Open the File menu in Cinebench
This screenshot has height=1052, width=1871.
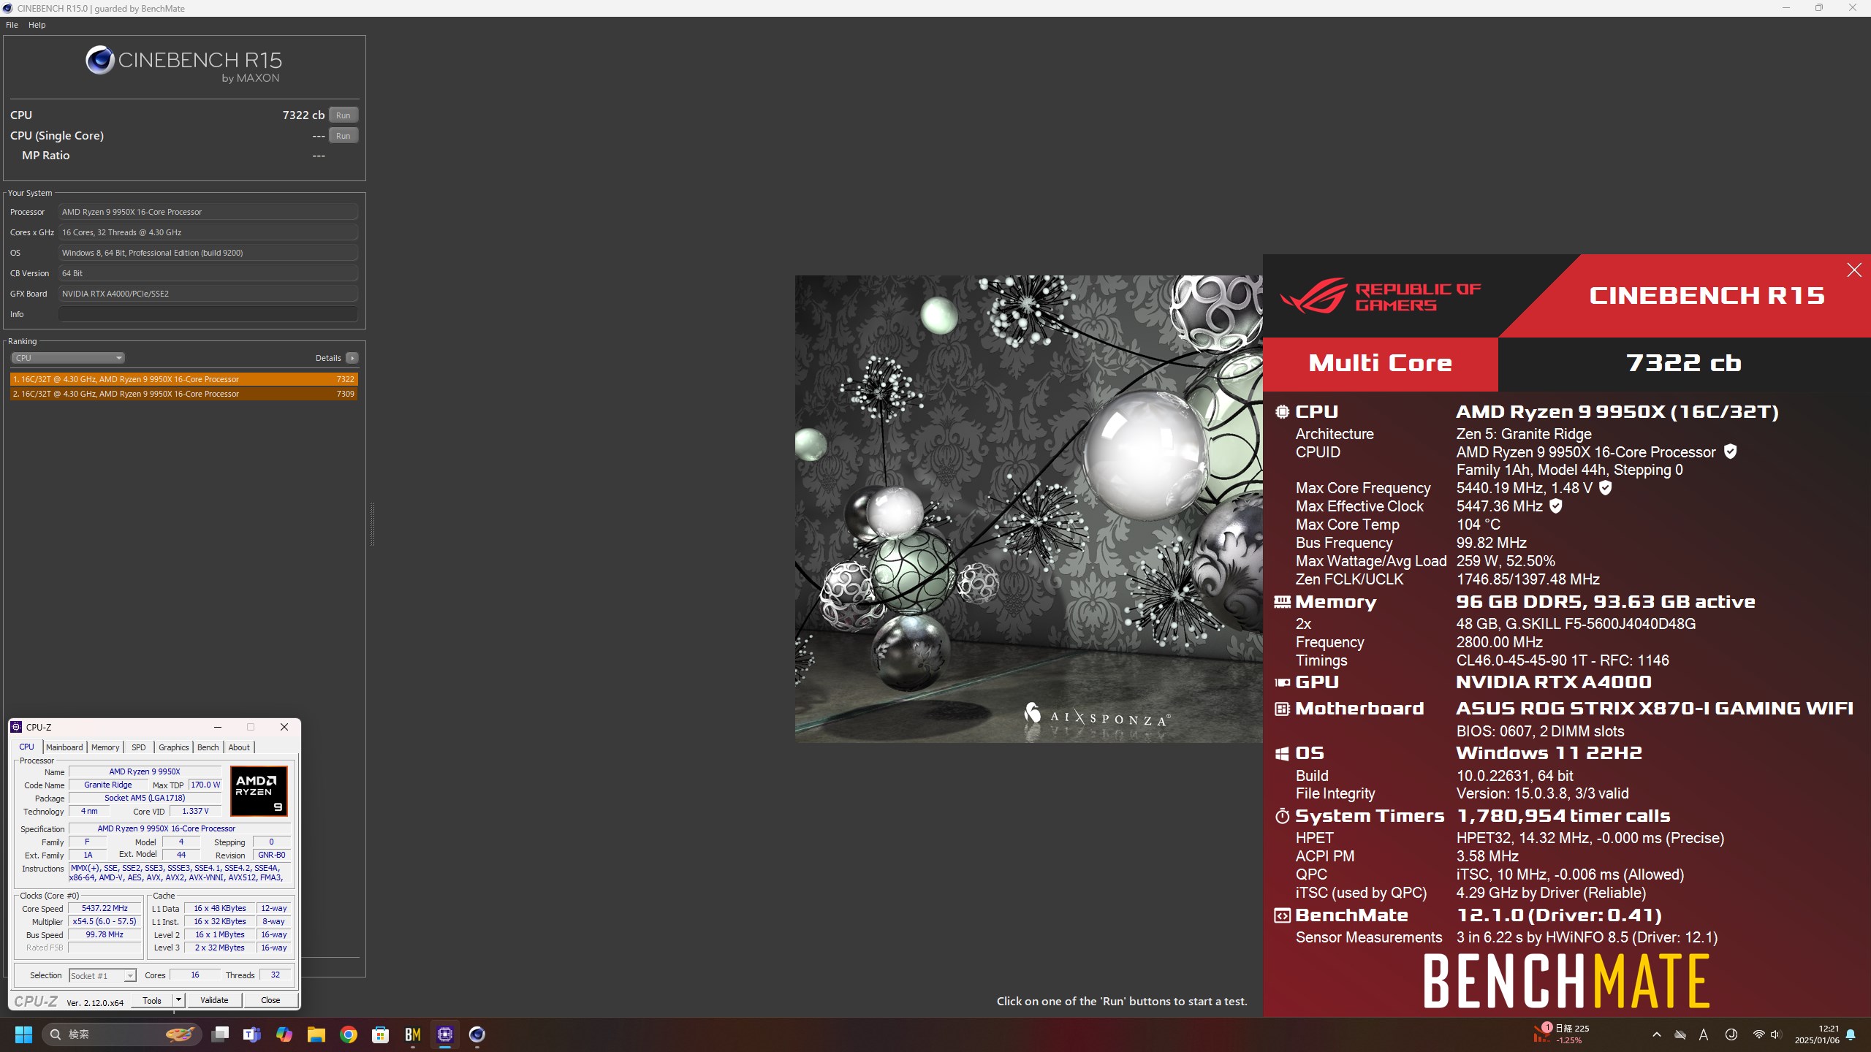(x=12, y=25)
